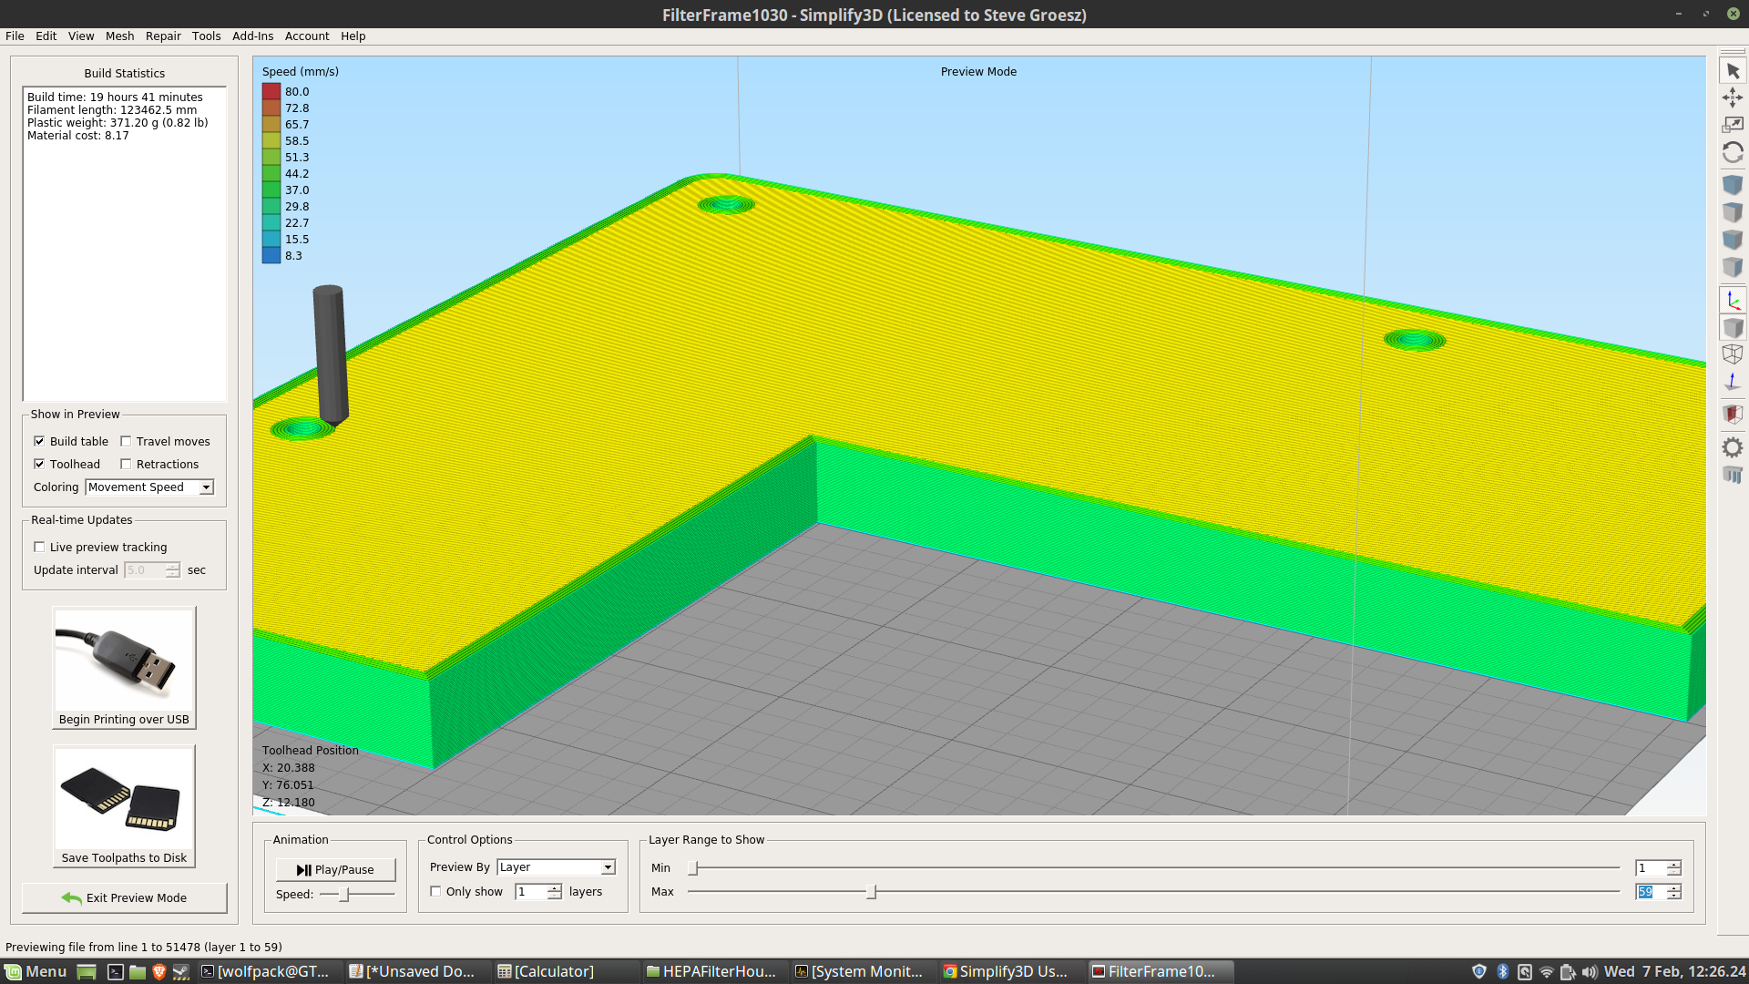Image resolution: width=1749 pixels, height=984 pixels.
Task: Toggle the coordinate axes display icon
Action: [1733, 300]
